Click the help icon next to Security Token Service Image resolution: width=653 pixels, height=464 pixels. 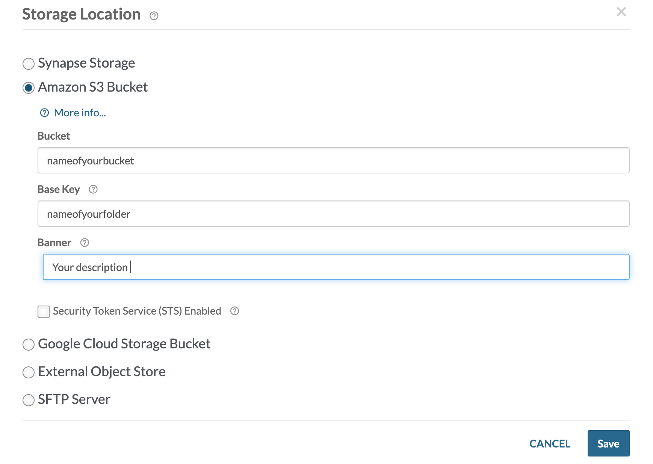(x=234, y=311)
